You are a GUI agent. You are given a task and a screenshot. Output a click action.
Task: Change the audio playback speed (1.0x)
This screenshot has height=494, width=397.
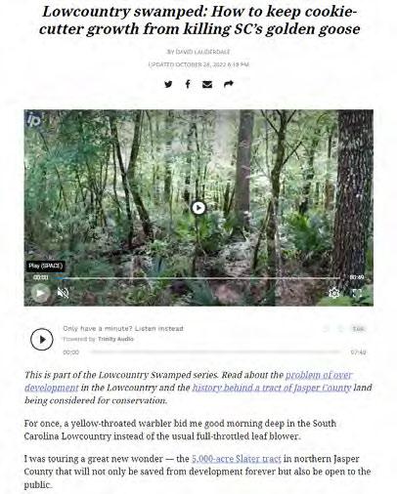[358, 329]
